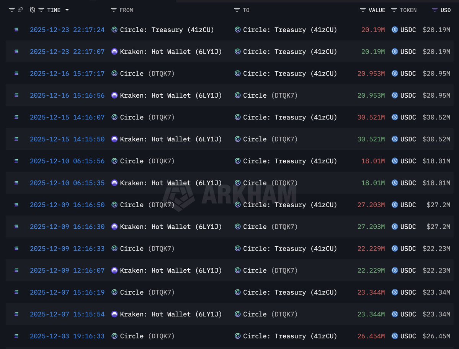Click USDC token icon in first row
Image resolution: width=459 pixels, height=349 pixels.
395,29
